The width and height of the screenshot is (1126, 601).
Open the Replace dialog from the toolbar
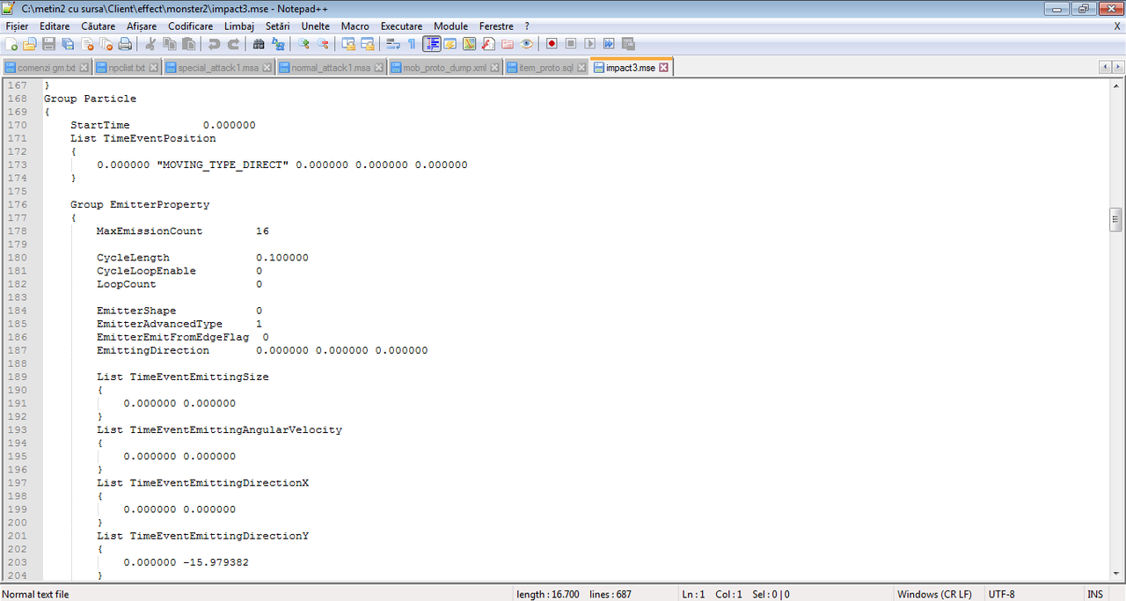278,44
